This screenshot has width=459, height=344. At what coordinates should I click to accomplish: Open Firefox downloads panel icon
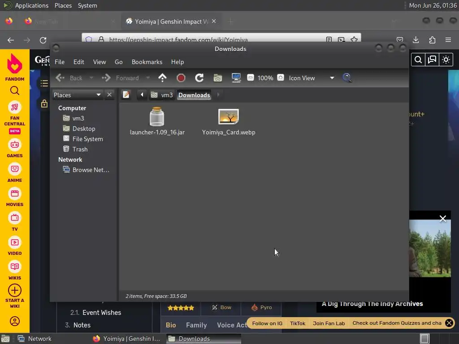(416, 40)
